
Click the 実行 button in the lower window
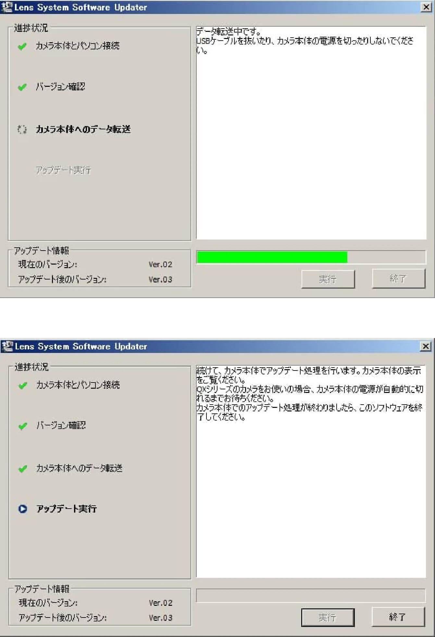tap(328, 617)
